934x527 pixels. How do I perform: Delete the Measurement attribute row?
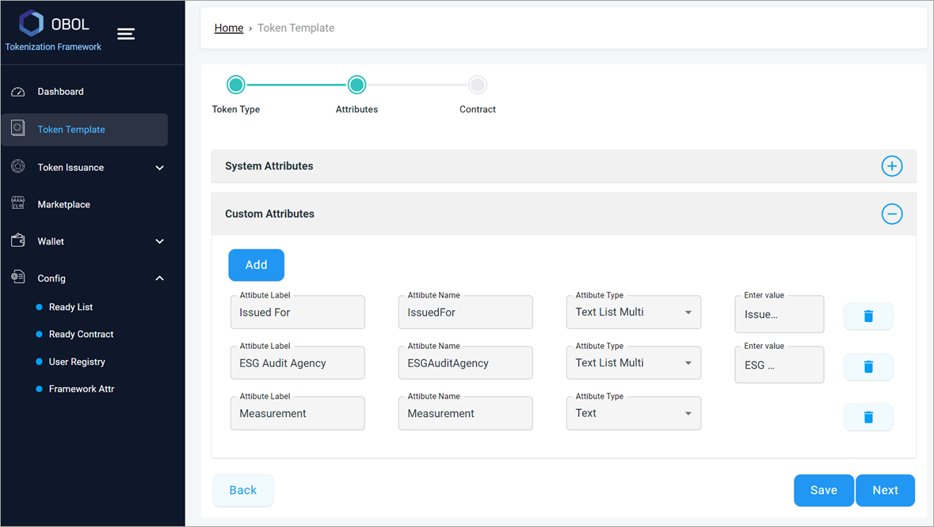[x=868, y=417]
